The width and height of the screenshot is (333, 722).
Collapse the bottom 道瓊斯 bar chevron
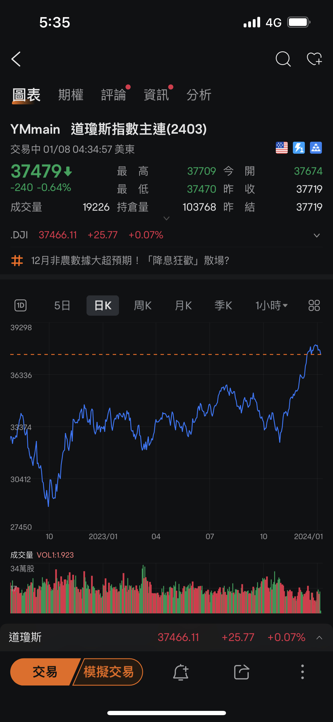pos(319,638)
